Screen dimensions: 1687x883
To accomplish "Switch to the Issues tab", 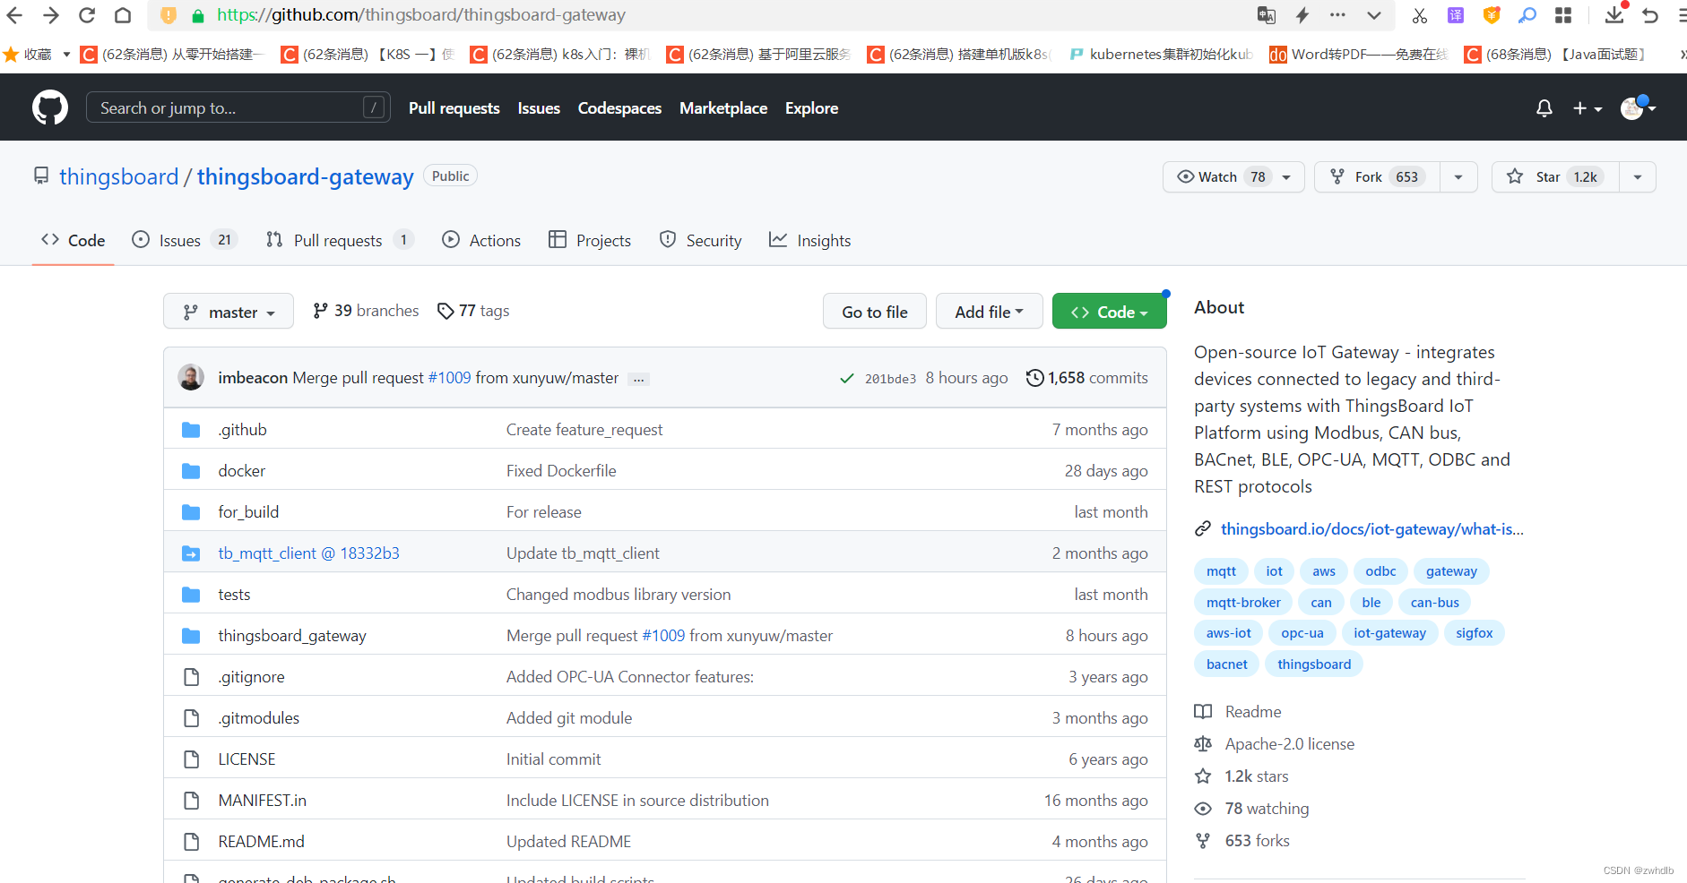I will 184,240.
